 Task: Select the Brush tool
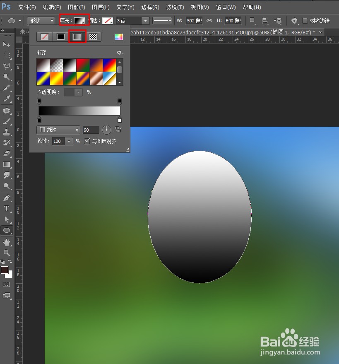[7, 121]
